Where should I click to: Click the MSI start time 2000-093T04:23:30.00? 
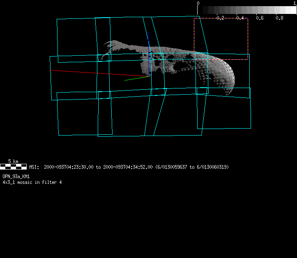pyautogui.click(x=69, y=167)
